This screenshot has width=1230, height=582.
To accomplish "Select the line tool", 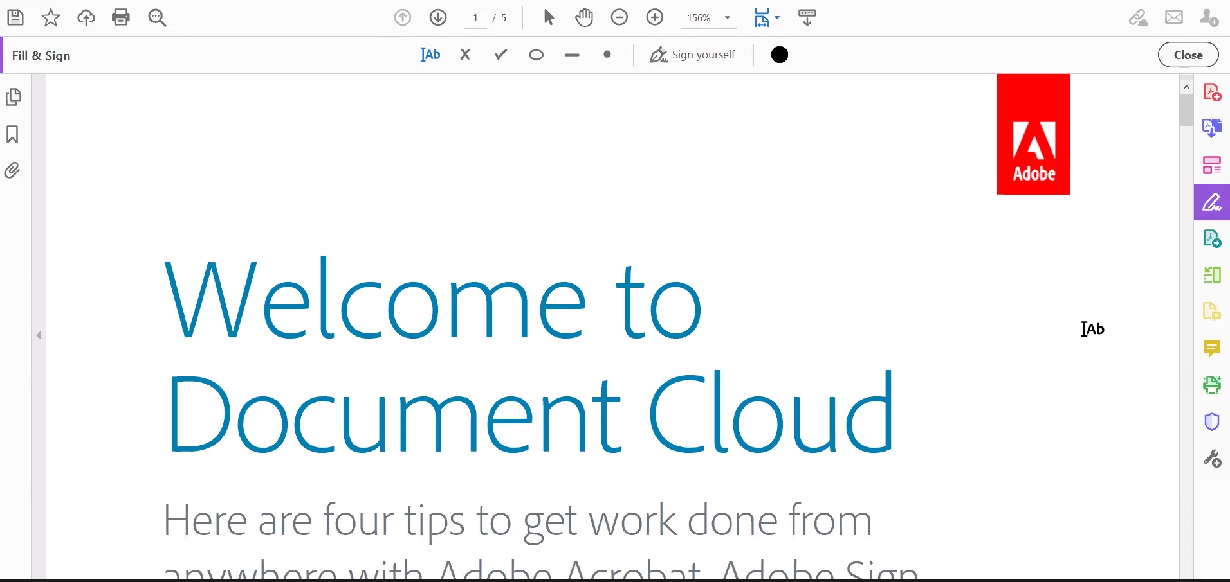I will click(572, 55).
